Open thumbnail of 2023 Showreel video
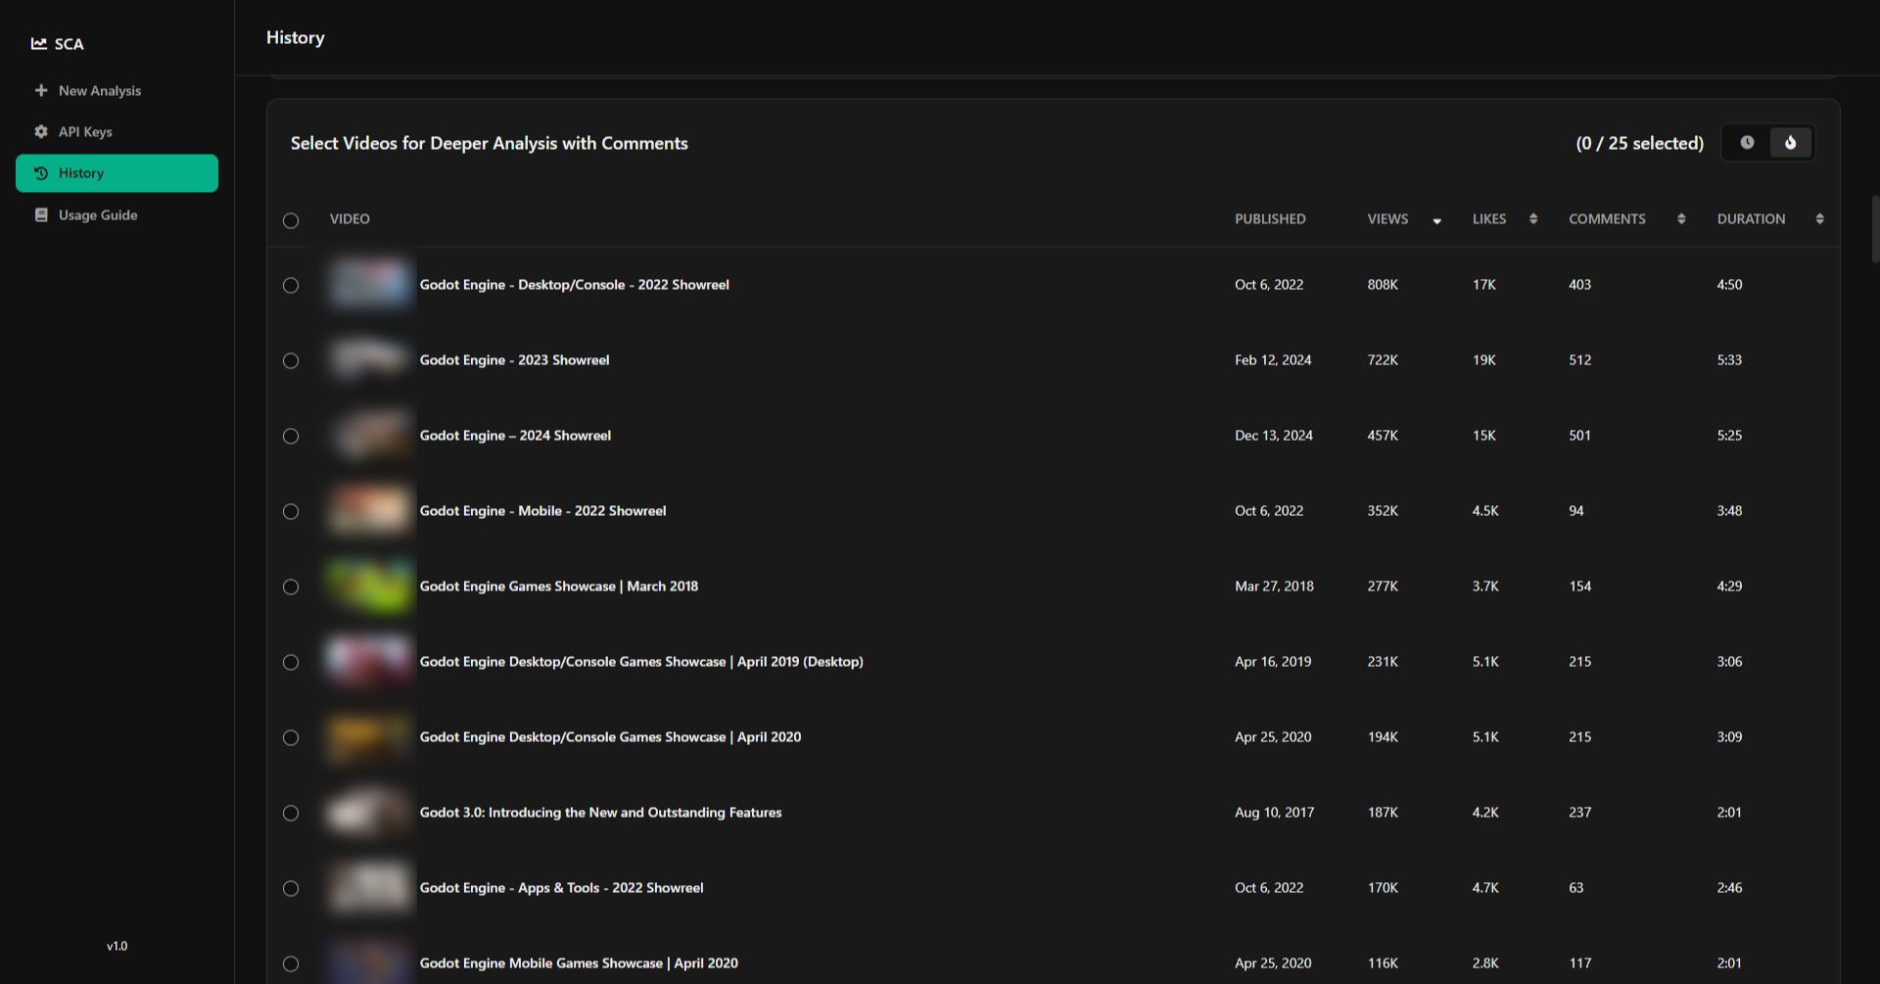Viewport: 1880px width, 984px height. (x=369, y=360)
